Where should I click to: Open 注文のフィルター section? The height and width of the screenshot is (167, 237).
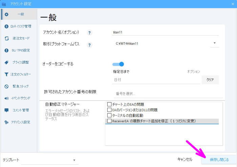tap(19, 74)
